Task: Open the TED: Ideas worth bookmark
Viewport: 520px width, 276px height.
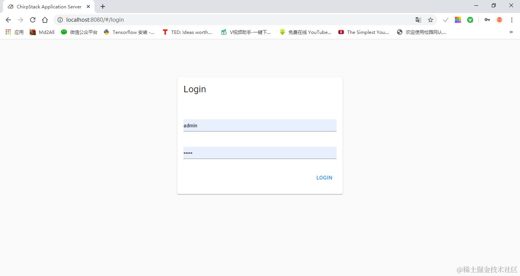Action: 187,32
